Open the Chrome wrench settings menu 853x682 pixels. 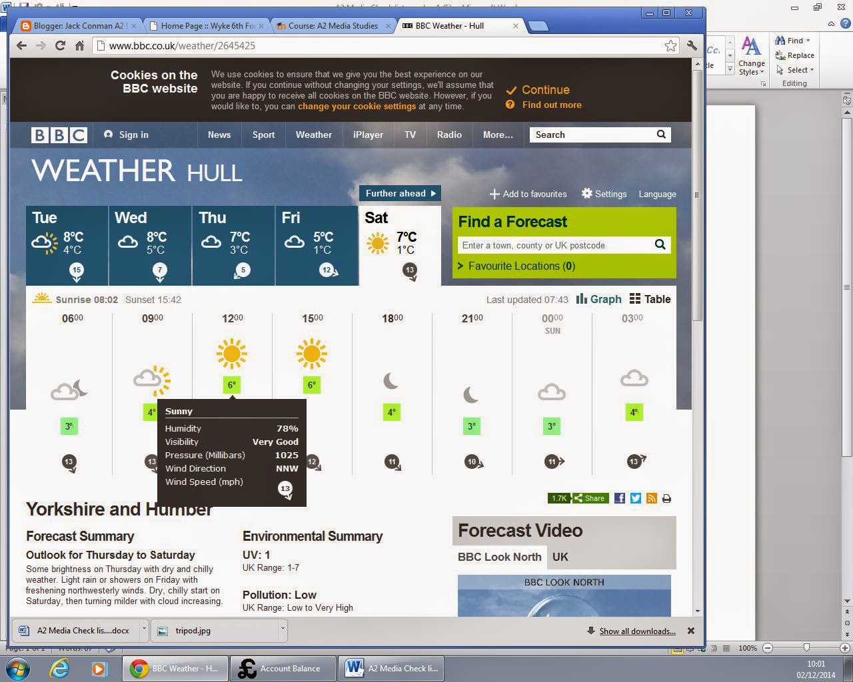(x=692, y=45)
